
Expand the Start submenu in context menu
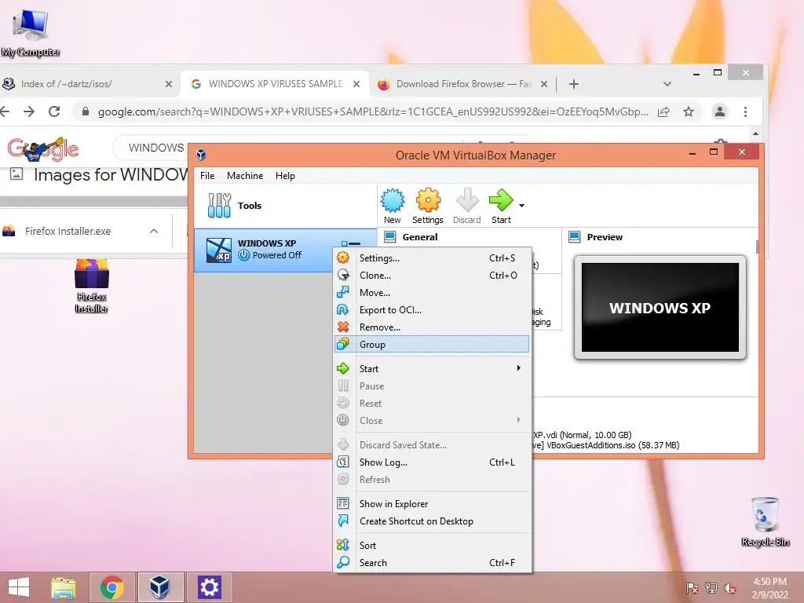[x=433, y=369]
